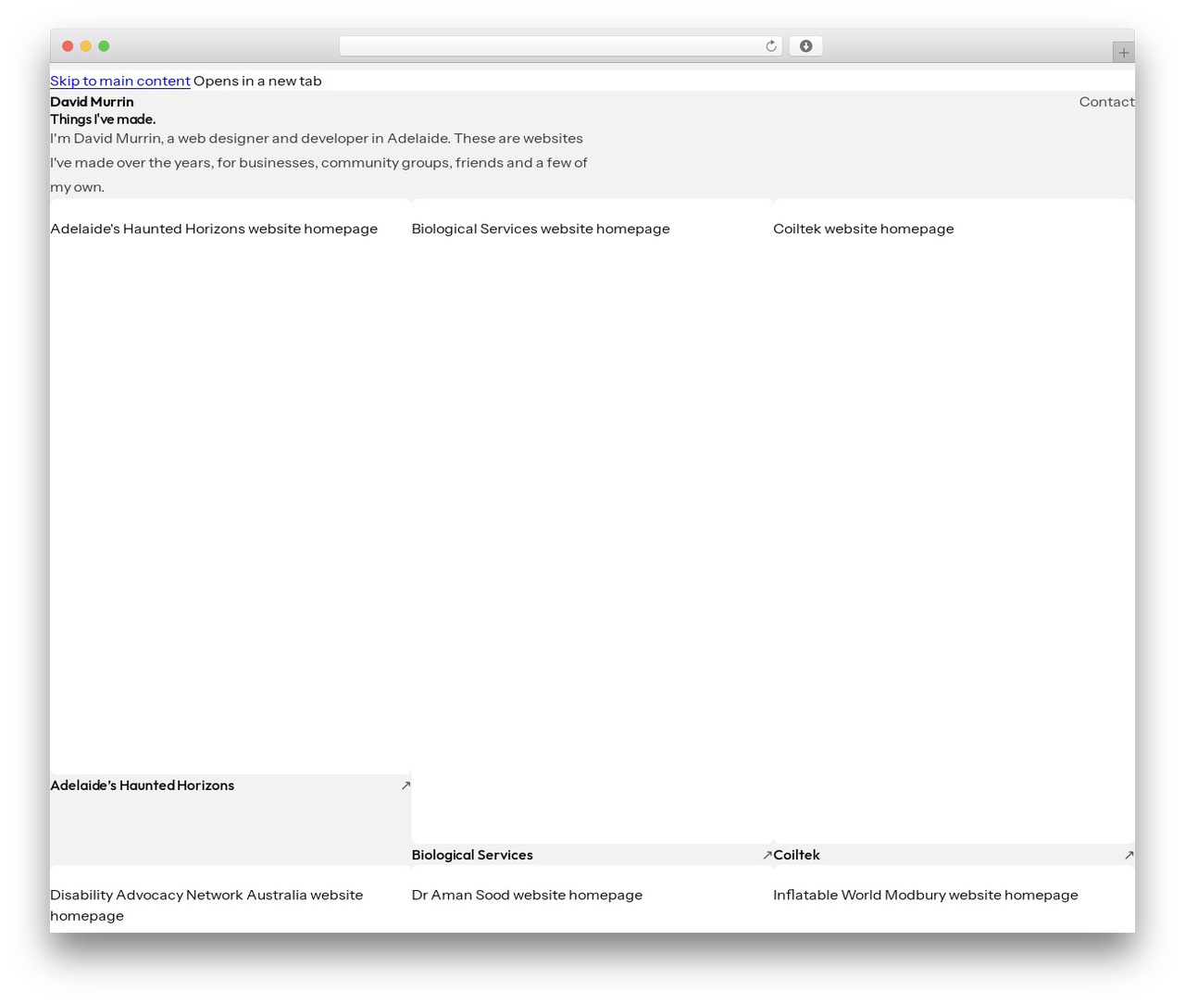The height and width of the screenshot is (1004, 1185).
Task: Minimize the browser window with yellow button
Action: coord(86,46)
